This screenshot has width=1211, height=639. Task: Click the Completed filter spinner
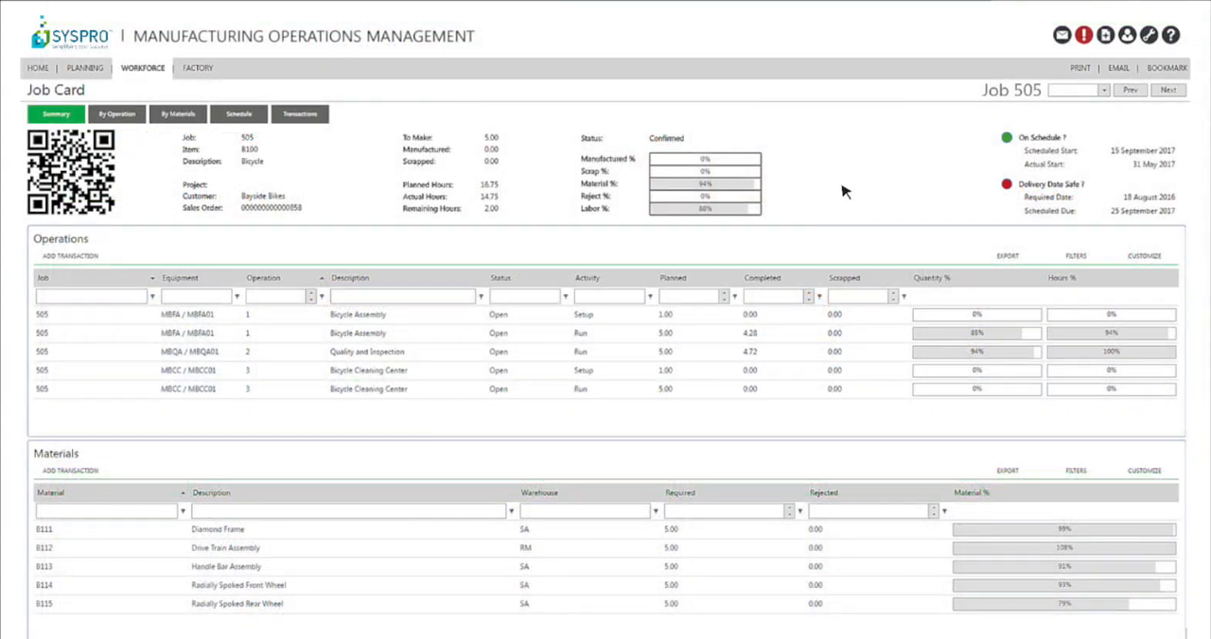[808, 297]
